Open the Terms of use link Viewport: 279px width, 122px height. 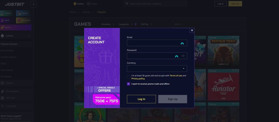pos(176,76)
